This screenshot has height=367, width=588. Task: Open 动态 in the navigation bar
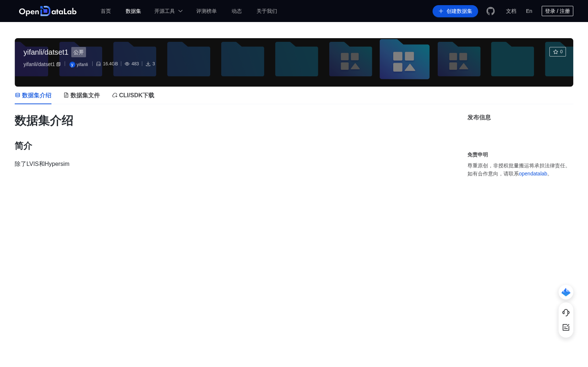click(x=237, y=11)
